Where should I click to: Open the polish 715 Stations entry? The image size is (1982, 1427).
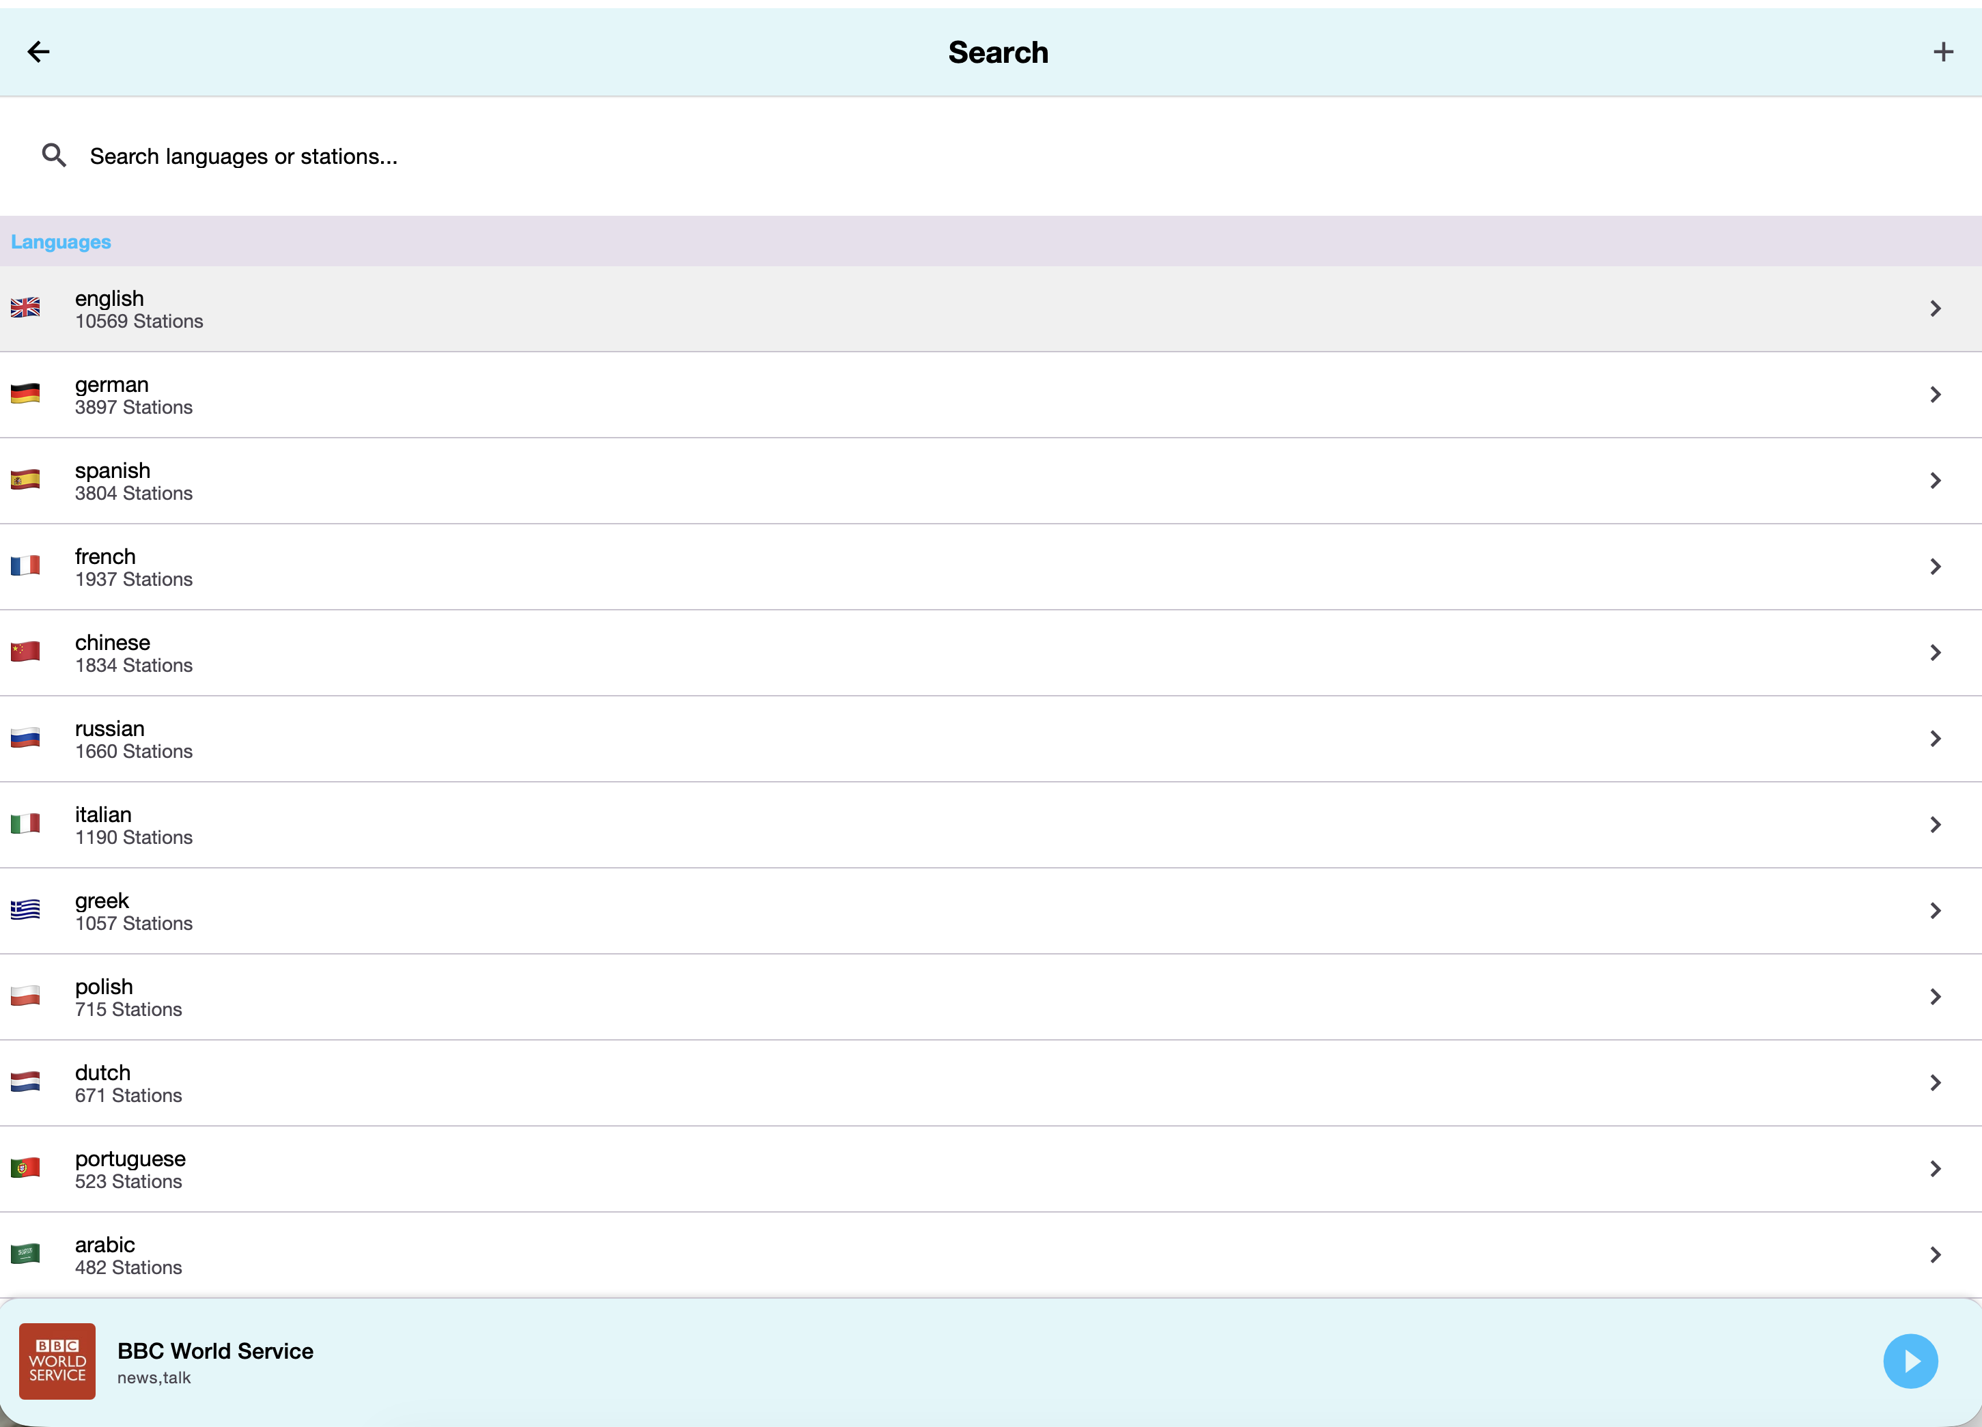coord(128,997)
